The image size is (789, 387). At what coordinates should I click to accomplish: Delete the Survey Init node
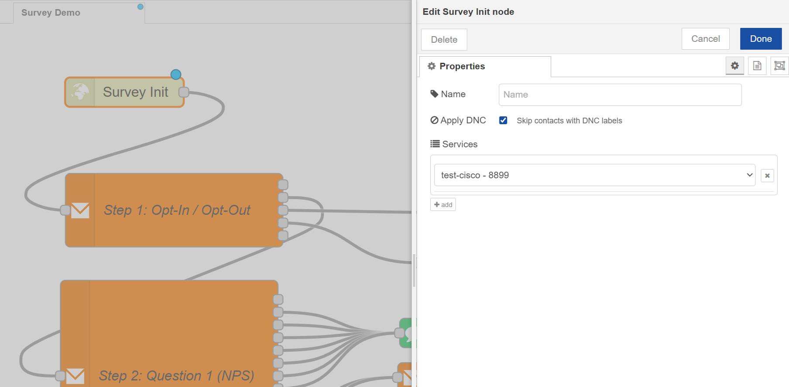click(444, 40)
